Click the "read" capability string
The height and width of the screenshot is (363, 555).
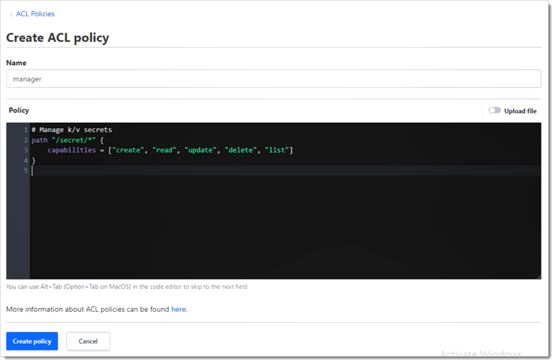164,150
